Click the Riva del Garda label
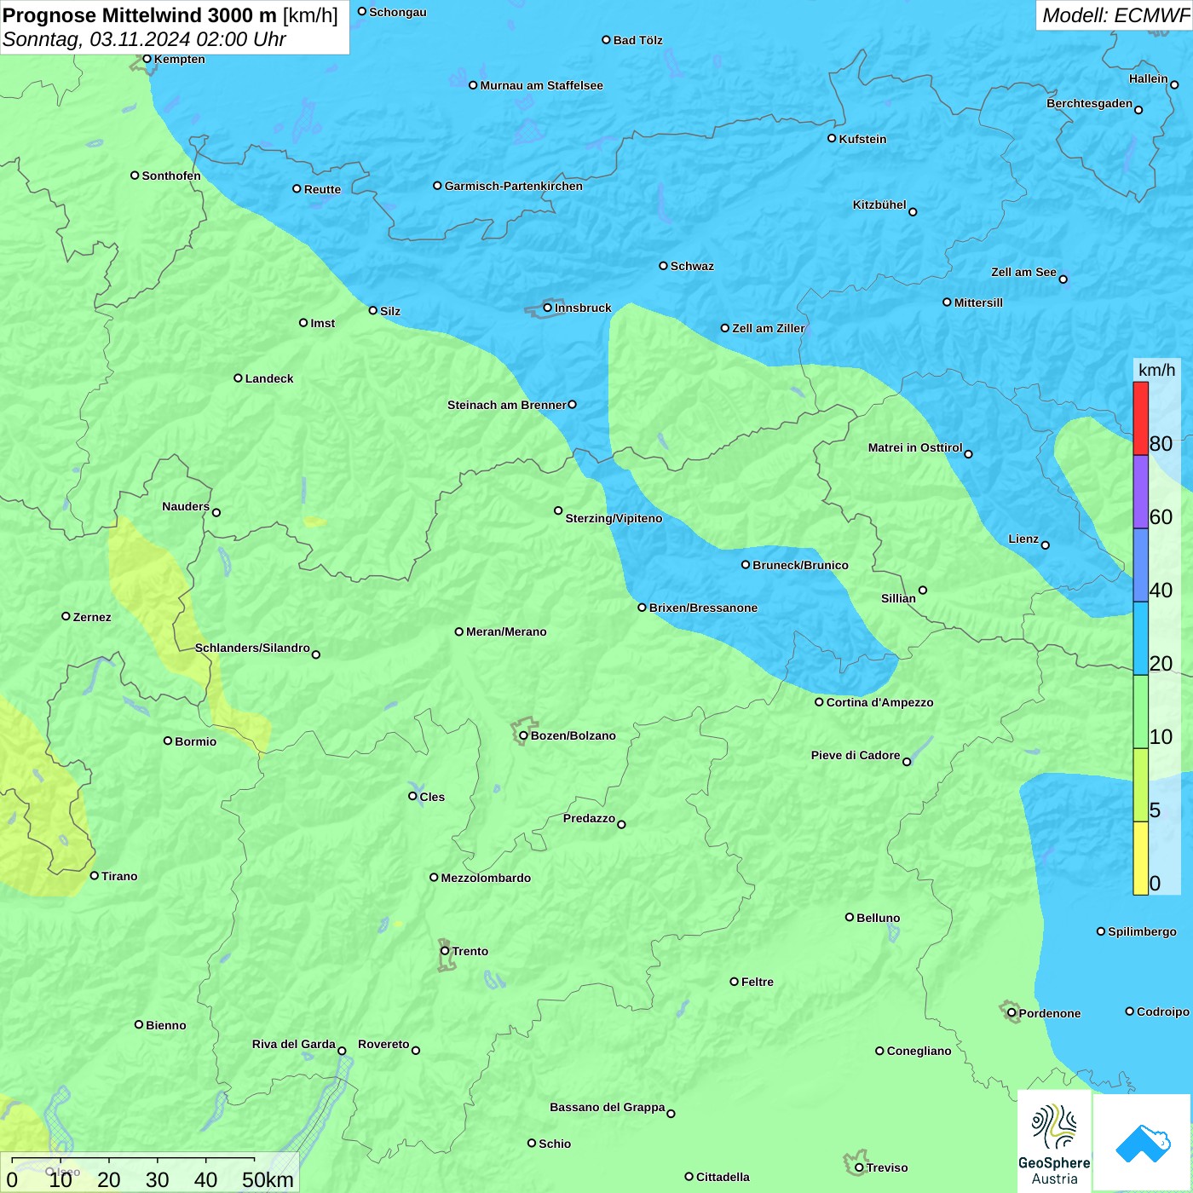Viewport: 1193px width, 1193px height. [294, 1044]
